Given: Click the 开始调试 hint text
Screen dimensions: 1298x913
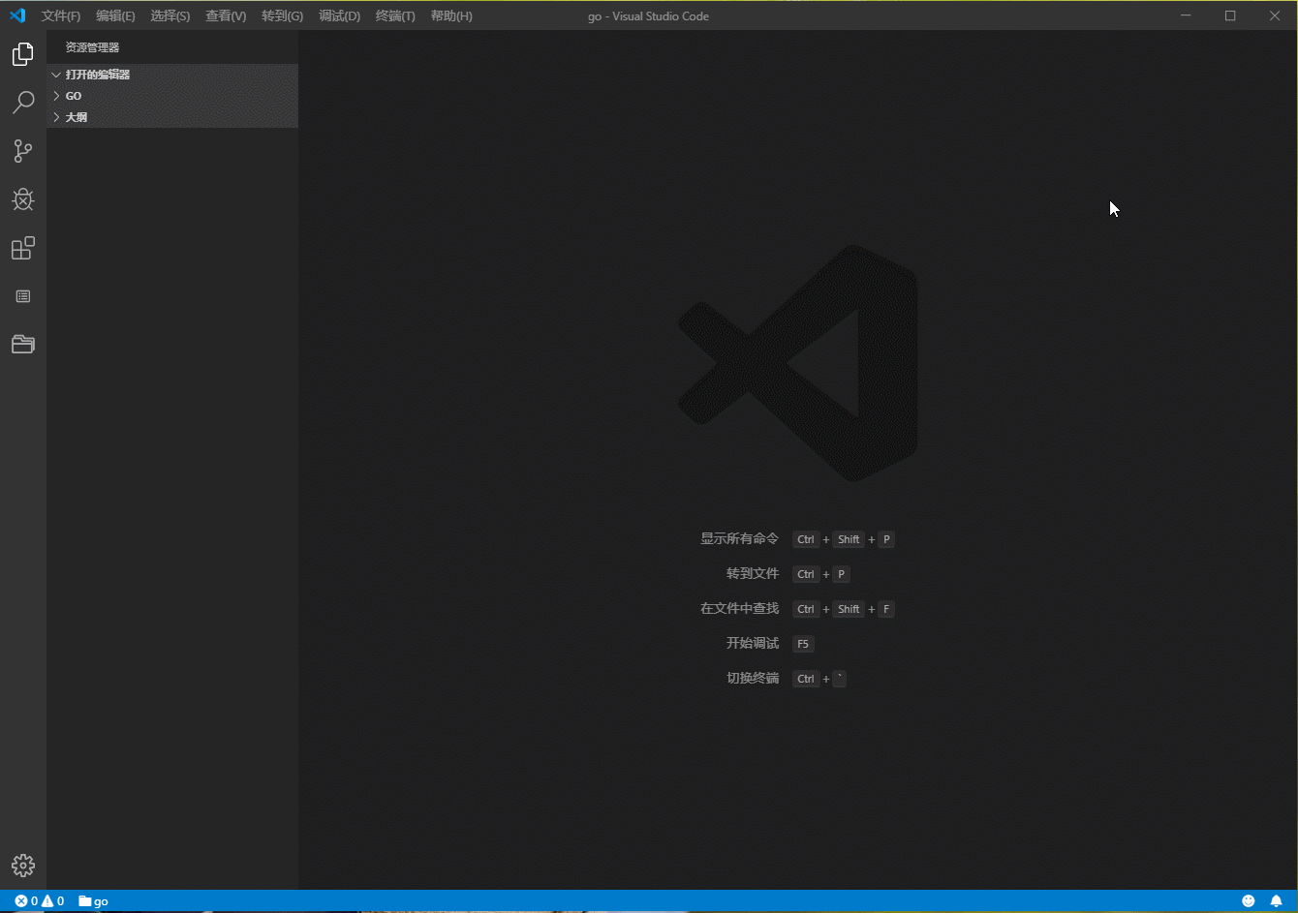Looking at the screenshot, I should click(753, 644).
